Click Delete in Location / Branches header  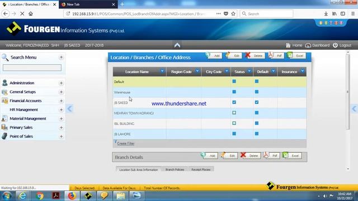pyautogui.click(x=255, y=56)
